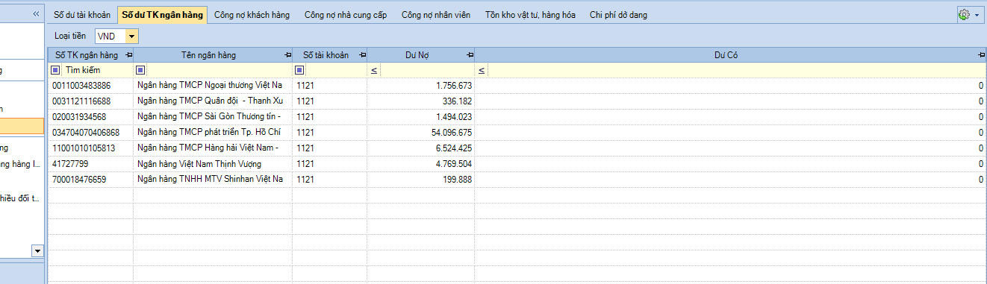Pin the Dư Nợ column
Viewport: 987px width, 284px height.
tap(470, 55)
